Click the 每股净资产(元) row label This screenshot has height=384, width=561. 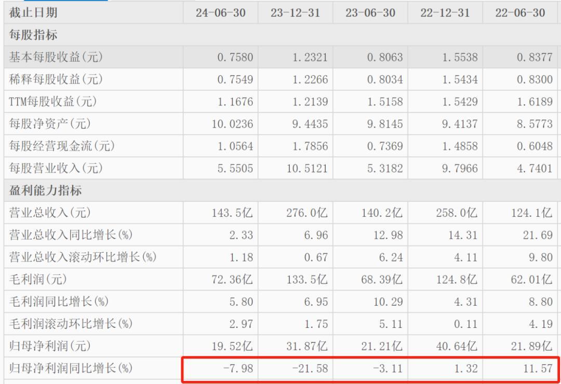[x=50, y=124]
